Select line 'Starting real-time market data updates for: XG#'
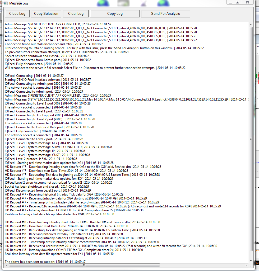 point(59,163)
